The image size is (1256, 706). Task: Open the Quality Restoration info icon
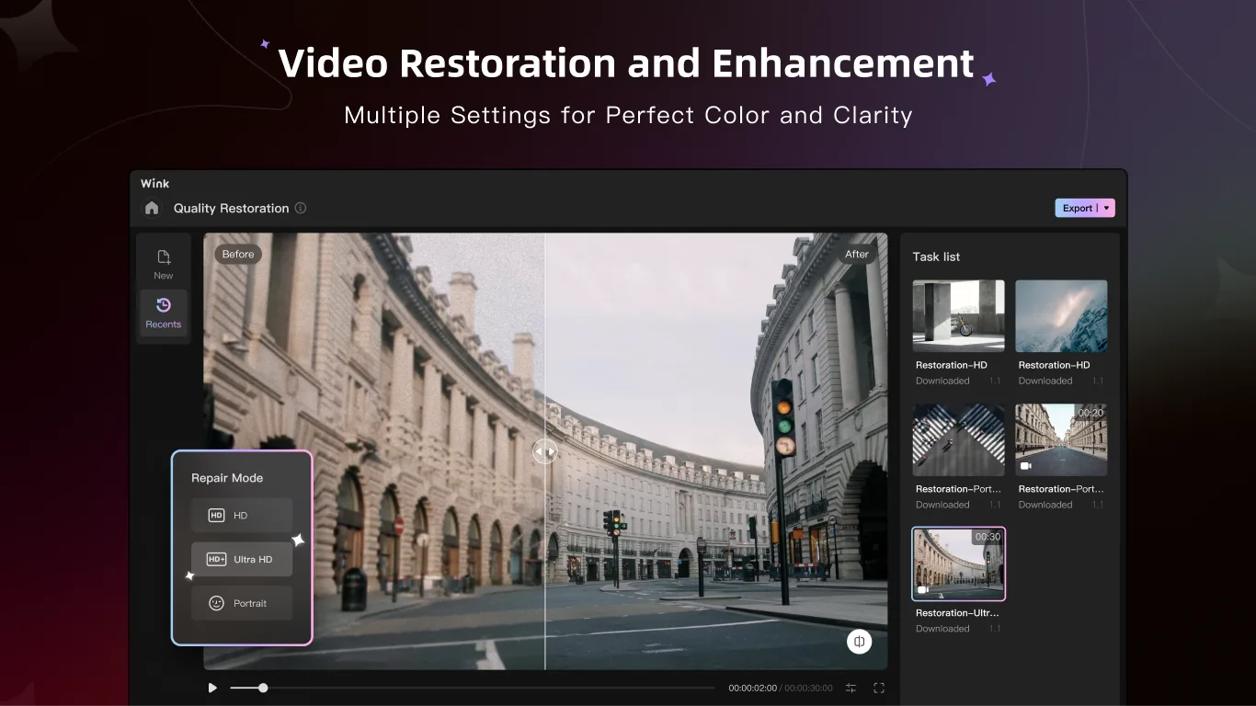pyautogui.click(x=301, y=209)
